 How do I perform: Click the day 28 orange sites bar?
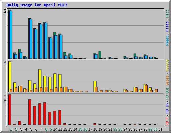146,88
